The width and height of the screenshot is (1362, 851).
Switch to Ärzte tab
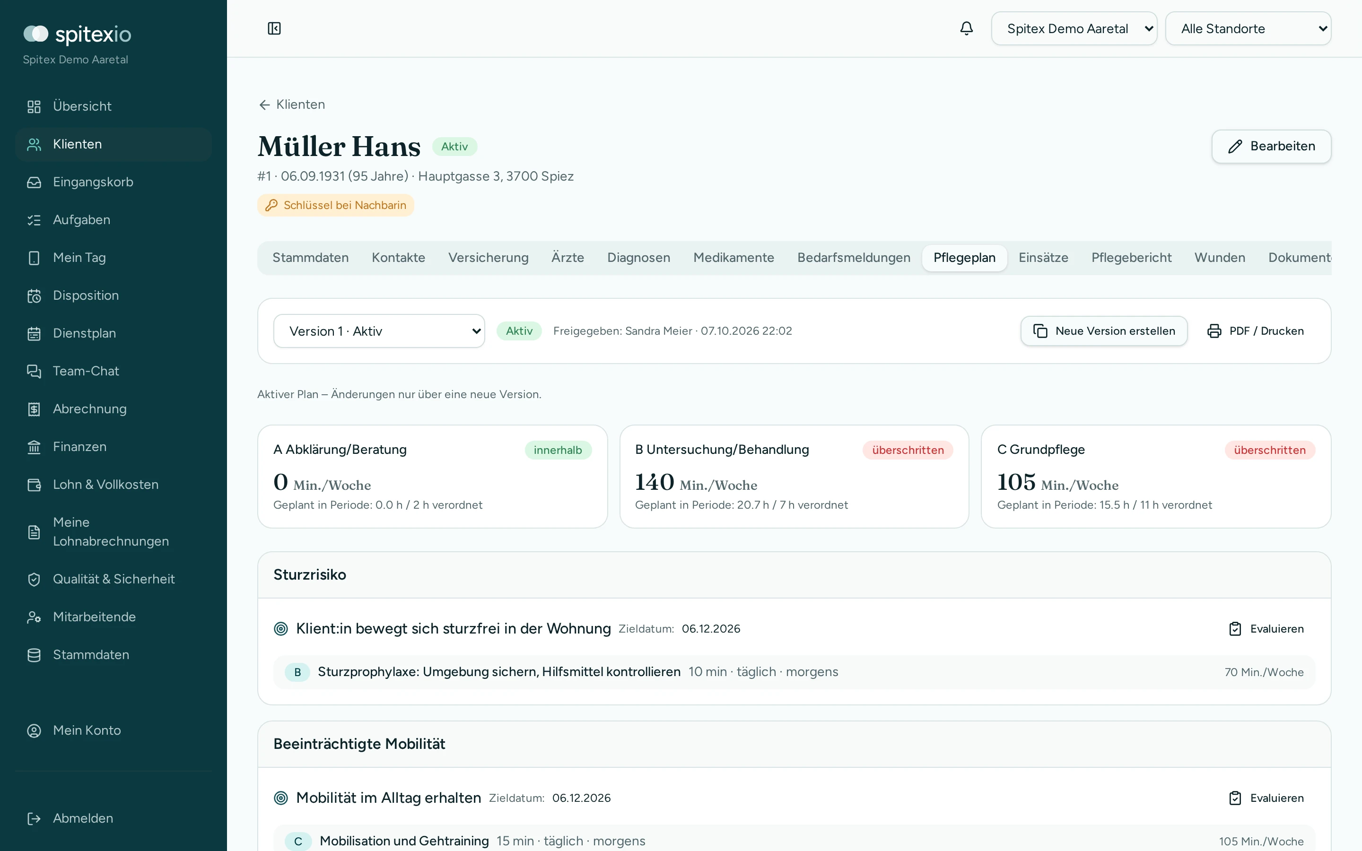(x=567, y=258)
